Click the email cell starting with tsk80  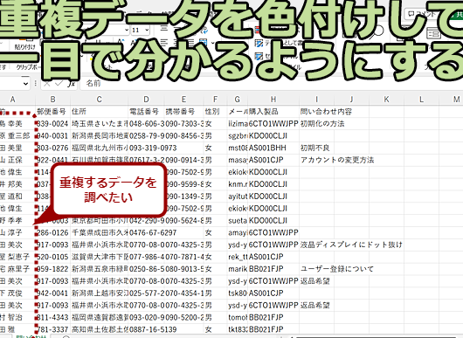click(237, 293)
